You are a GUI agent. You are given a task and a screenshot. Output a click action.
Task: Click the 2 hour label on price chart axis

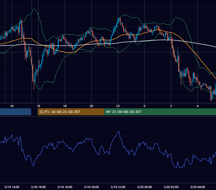pos(171,106)
